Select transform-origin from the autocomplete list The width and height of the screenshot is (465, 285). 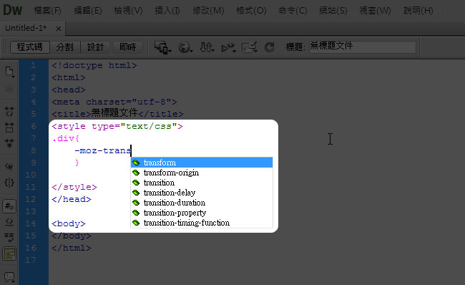(x=202, y=173)
